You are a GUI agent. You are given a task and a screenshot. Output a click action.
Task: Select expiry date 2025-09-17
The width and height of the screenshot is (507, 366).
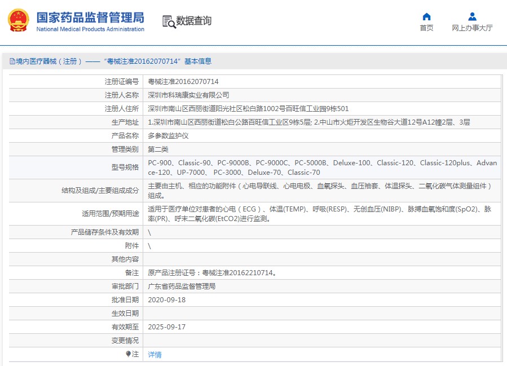[167, 327]
